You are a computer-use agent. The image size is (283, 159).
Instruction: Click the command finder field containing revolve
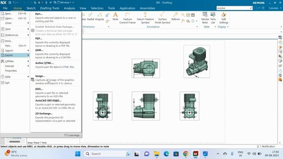(233, 8)
